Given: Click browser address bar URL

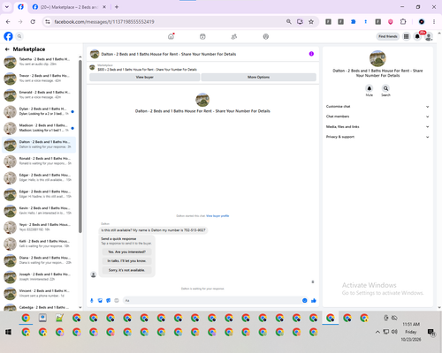Looking at the screenshot, I should [104, 22].
